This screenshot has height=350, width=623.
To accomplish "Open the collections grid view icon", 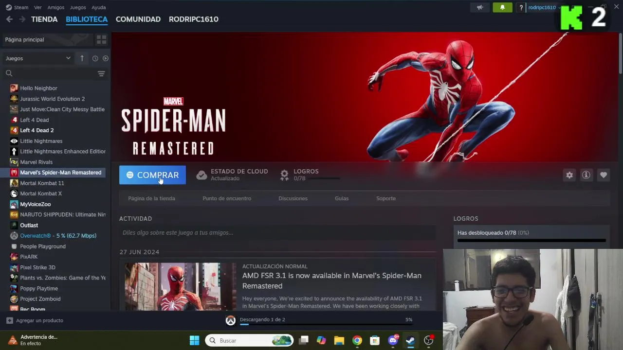I will point(101,39).
